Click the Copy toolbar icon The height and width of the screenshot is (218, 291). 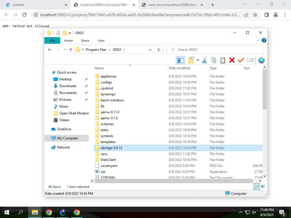click(214, 60)
